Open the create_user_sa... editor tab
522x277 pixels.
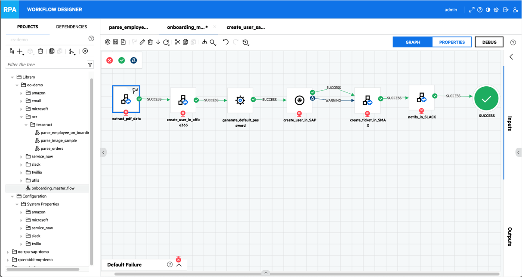click(246, 27)
